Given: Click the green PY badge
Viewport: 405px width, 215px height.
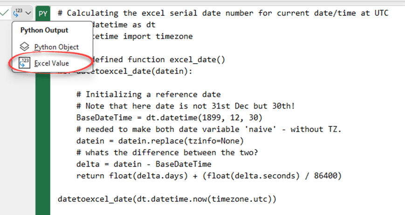Looking at the screenshot, I should pyautogui.click(x=43, y=13).
